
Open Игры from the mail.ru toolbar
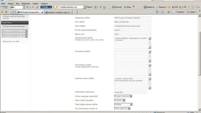[x=128, y=7]
